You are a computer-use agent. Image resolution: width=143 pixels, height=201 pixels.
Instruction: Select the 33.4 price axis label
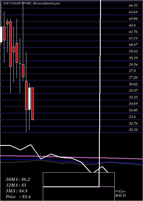pyautogui.click(x=132, y=117)
